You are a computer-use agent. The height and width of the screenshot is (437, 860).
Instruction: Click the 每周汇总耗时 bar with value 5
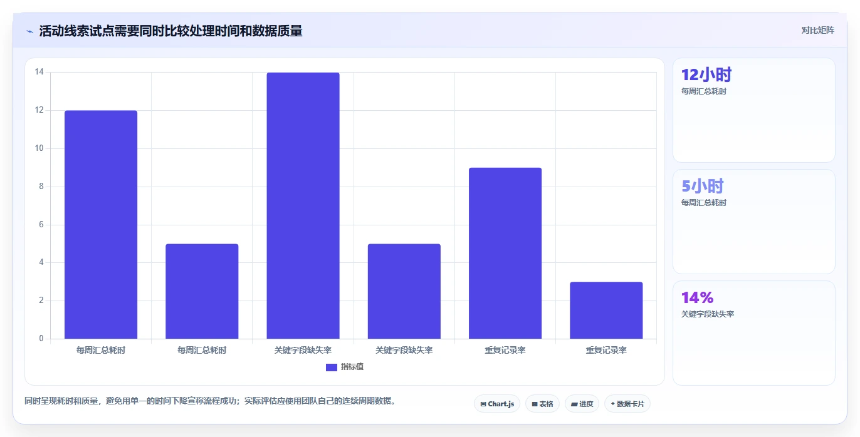(202, 291)
